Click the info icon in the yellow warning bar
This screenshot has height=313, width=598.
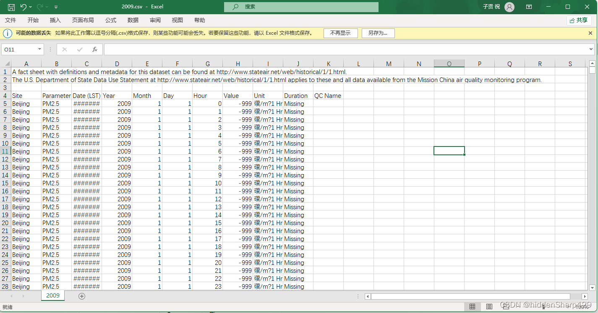[8, 33]
